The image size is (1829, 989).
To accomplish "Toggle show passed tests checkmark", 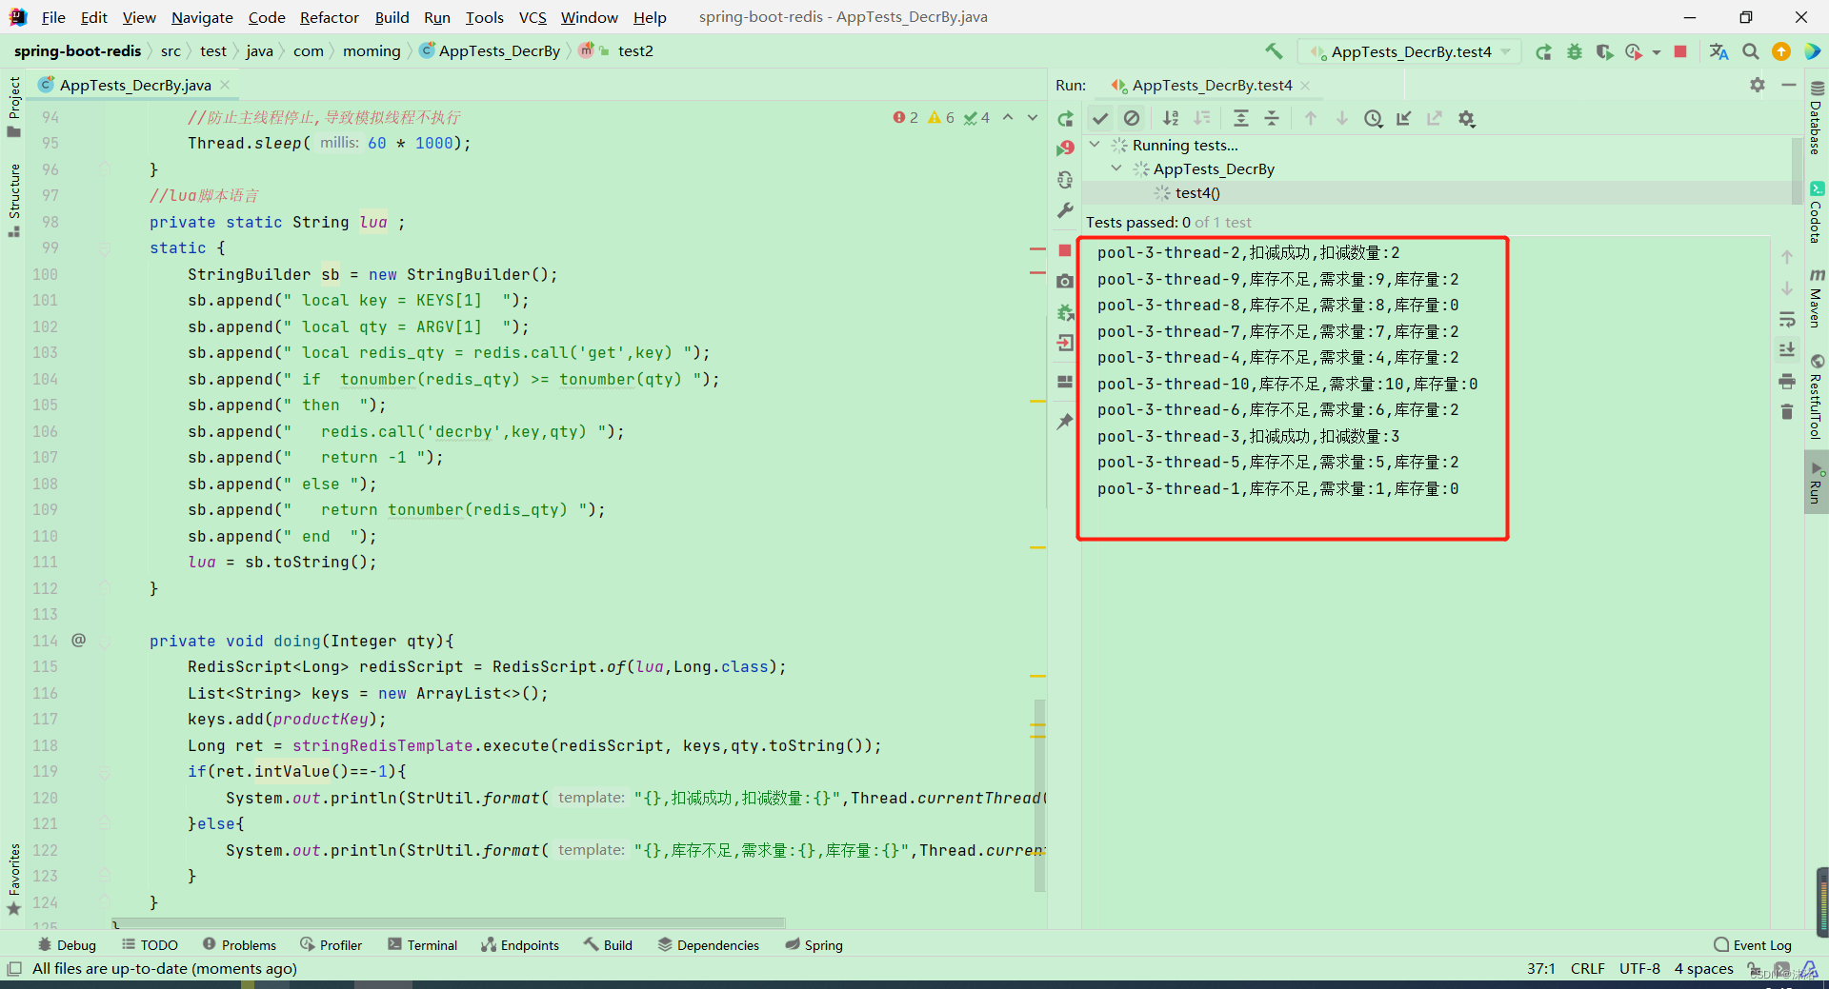I will pyautogui.click(x=1100, y=118).
